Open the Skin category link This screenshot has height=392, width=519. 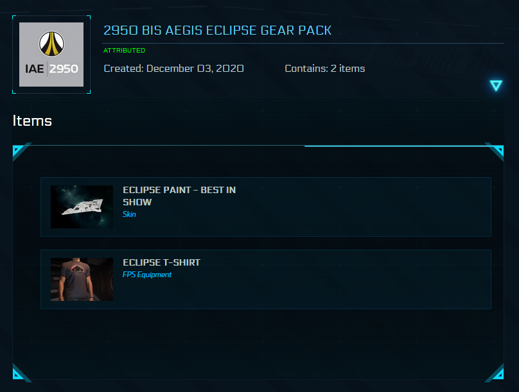(129, 214)
